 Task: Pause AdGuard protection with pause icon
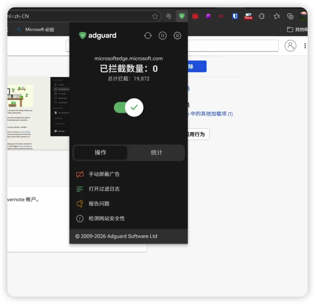(162, 36)
